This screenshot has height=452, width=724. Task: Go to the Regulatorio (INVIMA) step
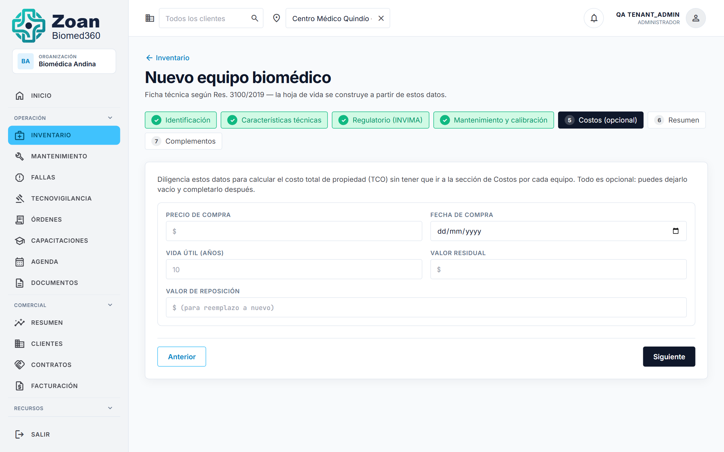tap(380, 120)
